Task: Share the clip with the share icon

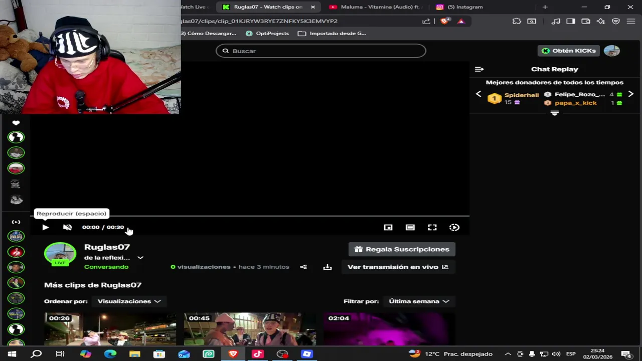Action: click(303, 267)
